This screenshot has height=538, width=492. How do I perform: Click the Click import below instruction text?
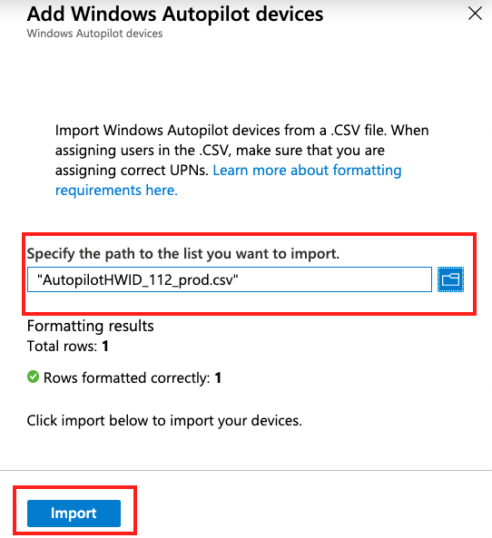164,421
